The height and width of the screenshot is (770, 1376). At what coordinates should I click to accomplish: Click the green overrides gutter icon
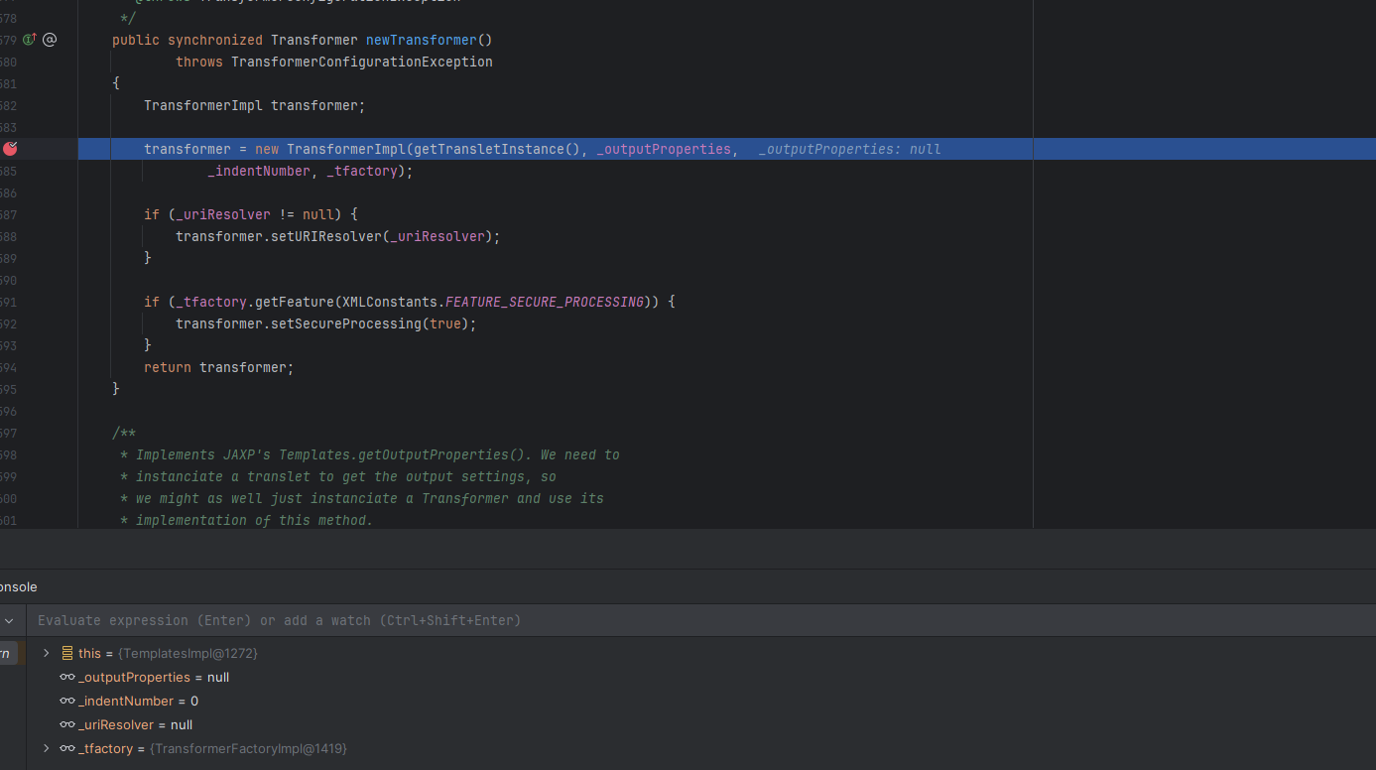point(29,40)
